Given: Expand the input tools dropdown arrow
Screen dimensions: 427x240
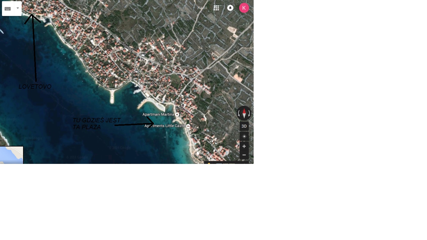Looking at the screenshot, I should (18, 8).
